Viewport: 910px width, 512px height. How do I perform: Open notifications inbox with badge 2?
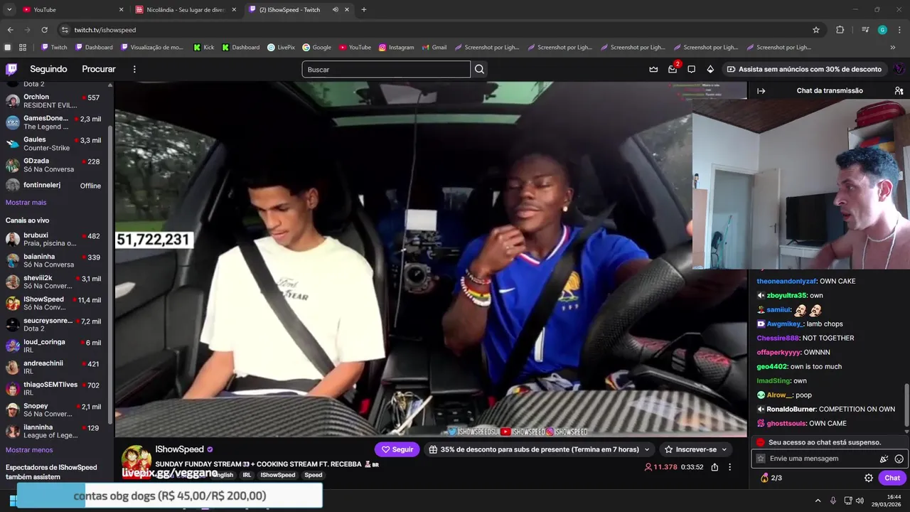point(673,69)
